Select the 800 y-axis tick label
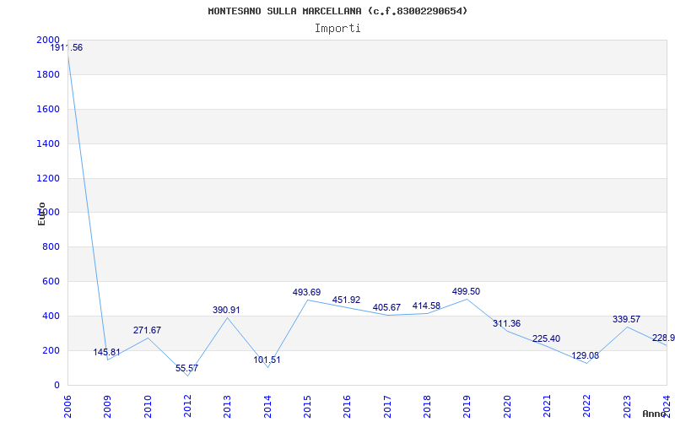 [51, 246]
